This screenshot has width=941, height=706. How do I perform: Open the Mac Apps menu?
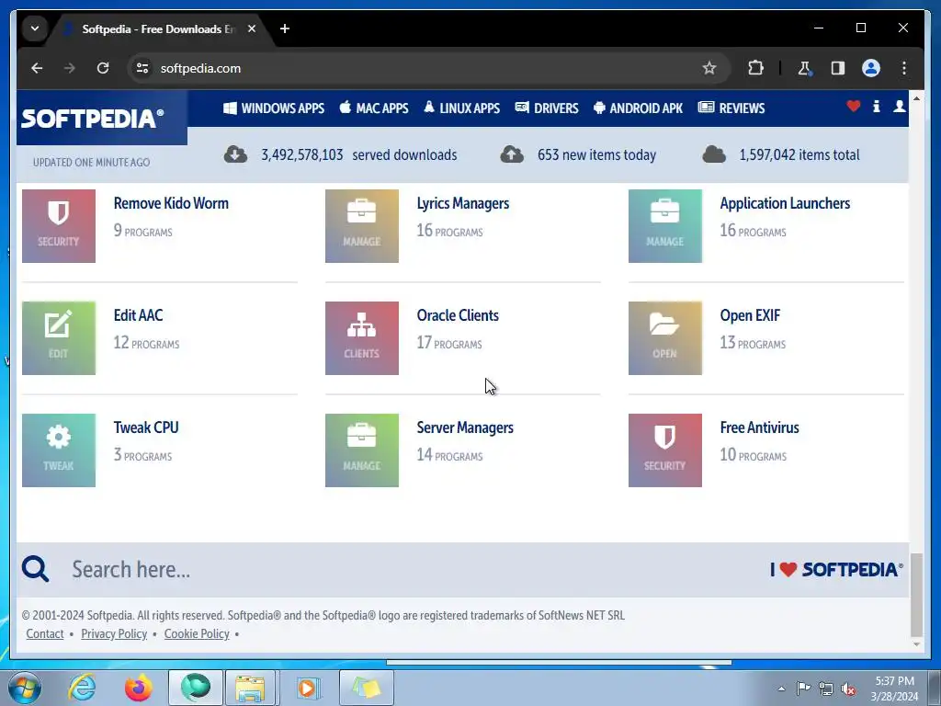(374, 108)
